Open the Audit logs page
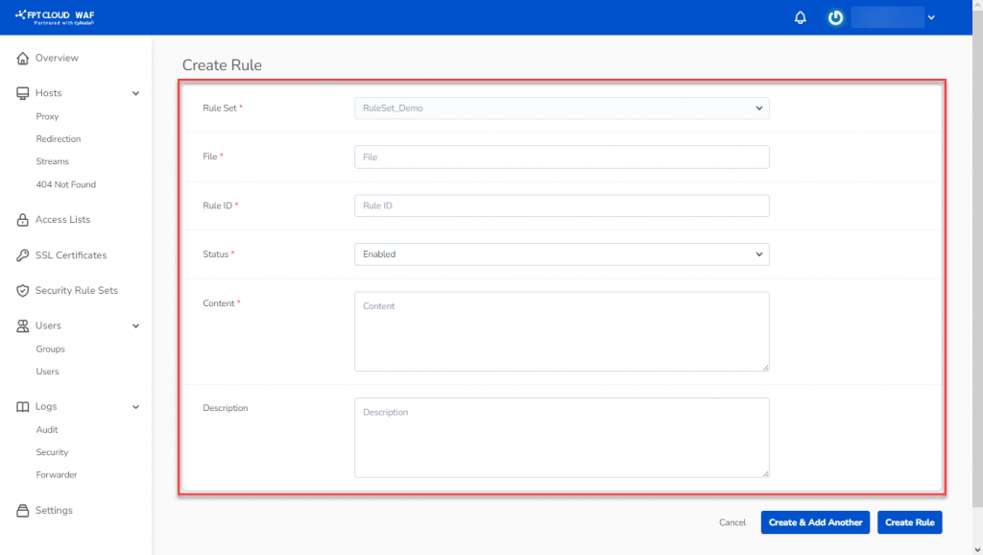Screen dimensions: 983x555 (46, 429)
